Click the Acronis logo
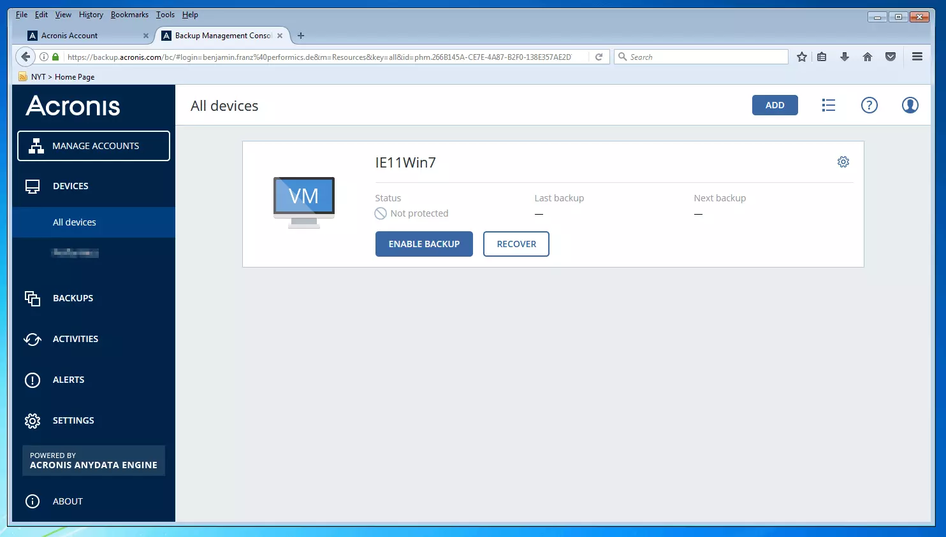 pyautogui.click(x=73, y=106)
